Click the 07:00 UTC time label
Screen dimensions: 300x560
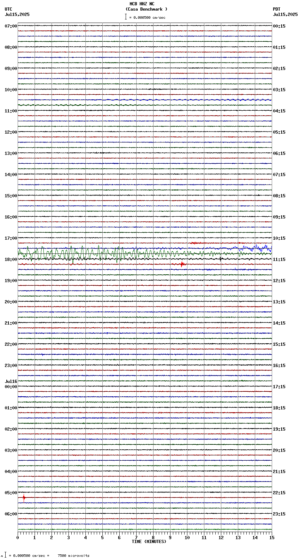point(11,26)
